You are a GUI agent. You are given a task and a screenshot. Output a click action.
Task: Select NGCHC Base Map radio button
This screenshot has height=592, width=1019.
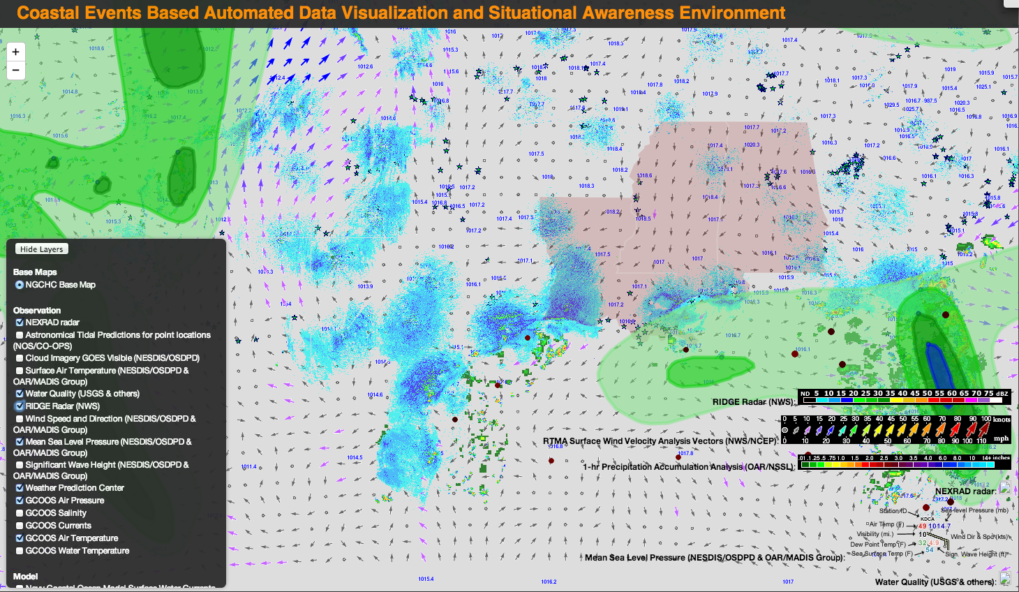click(20, 285)
